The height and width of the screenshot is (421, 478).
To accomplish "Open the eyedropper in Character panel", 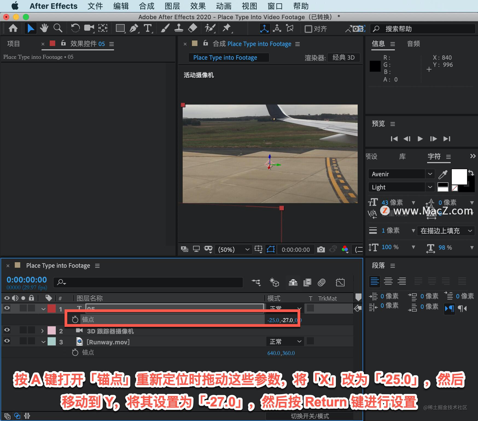I will [443, 174].
